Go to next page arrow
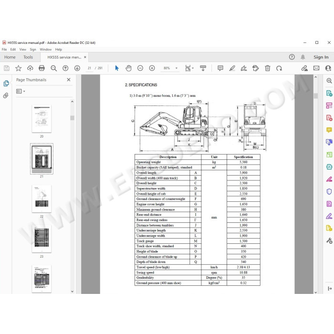Image resolution: width=334 pixels, height=334 pixels. [x=77, y=68]
